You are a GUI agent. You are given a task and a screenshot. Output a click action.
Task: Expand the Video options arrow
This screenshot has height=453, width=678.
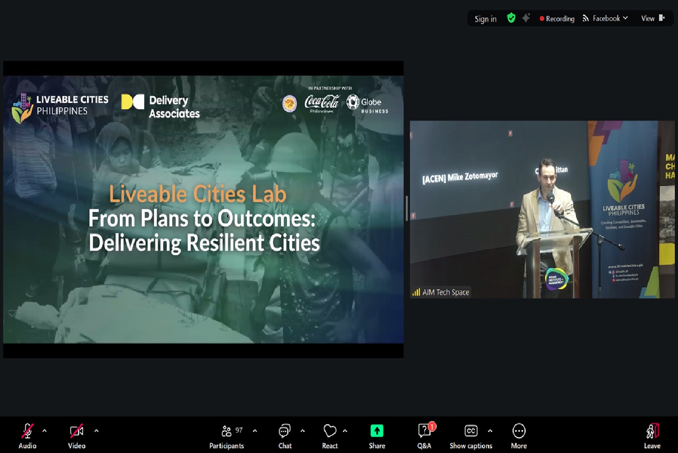tap(96, 431)
